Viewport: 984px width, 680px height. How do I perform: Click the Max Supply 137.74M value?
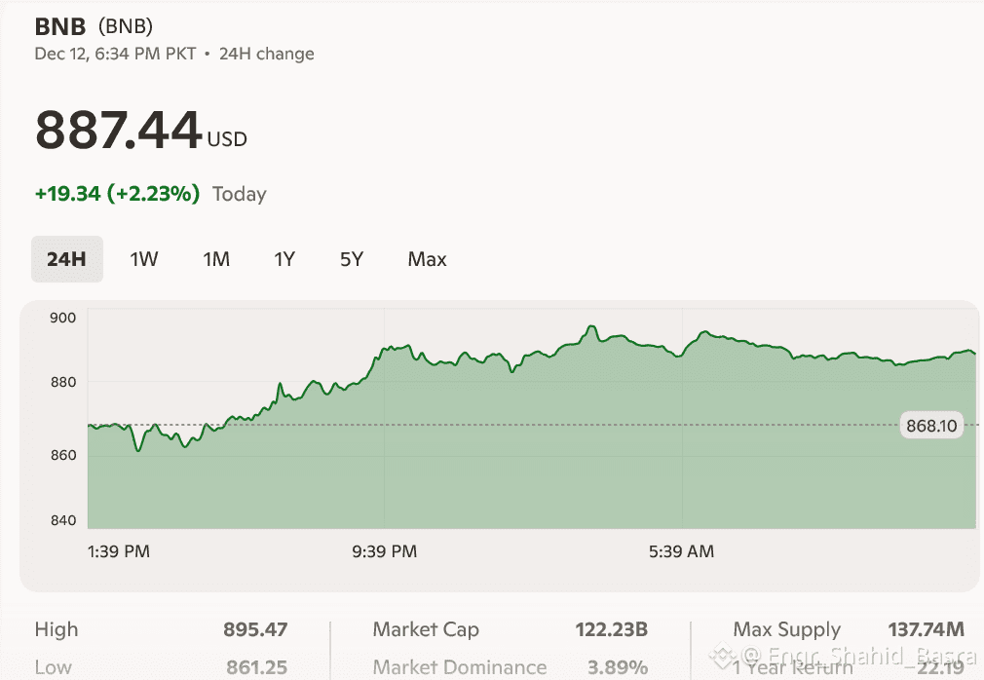tap(926, 630)
